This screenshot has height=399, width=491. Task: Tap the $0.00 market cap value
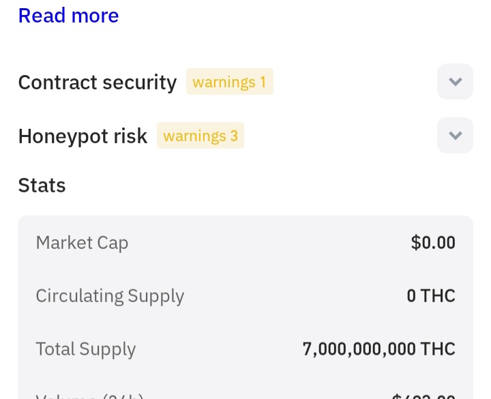coord(433,242)
